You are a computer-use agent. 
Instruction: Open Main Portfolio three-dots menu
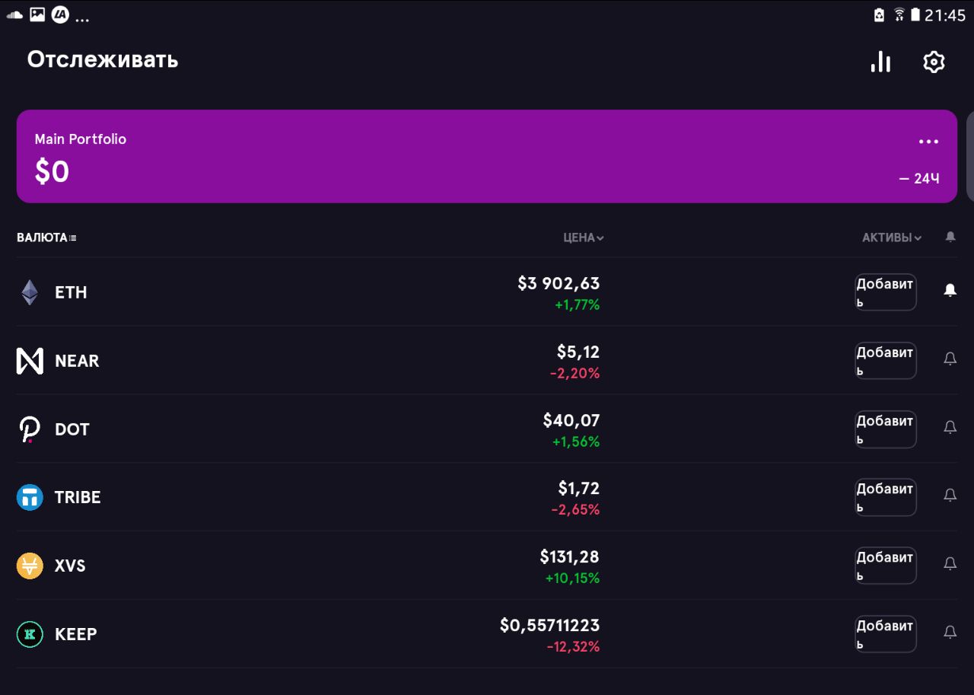(928, 142)
